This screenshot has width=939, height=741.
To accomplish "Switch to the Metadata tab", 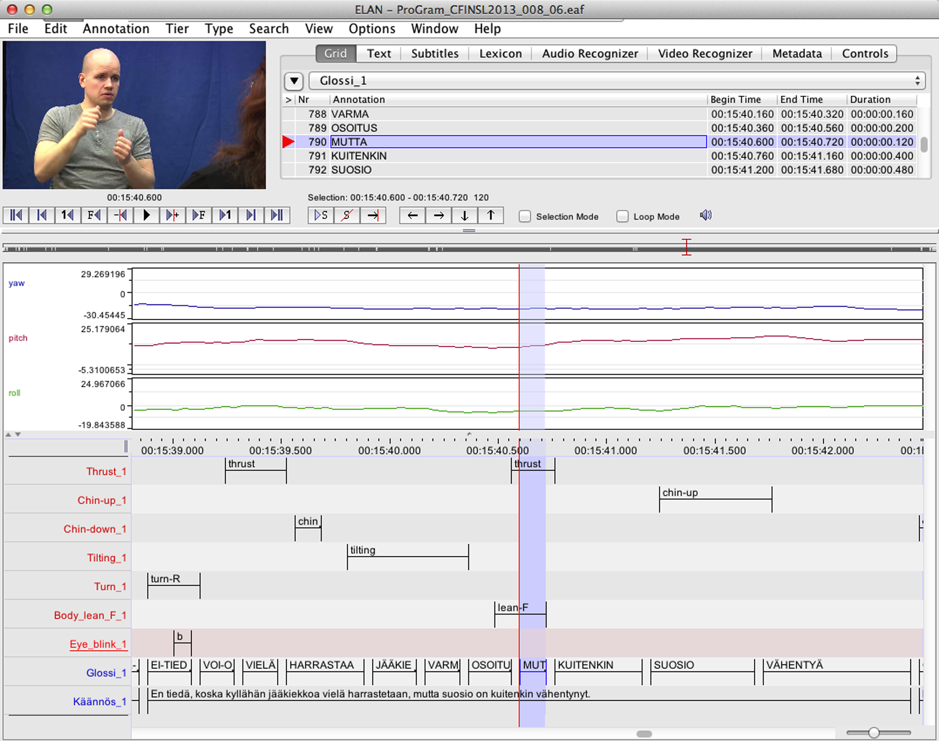I will click(797, 53).
